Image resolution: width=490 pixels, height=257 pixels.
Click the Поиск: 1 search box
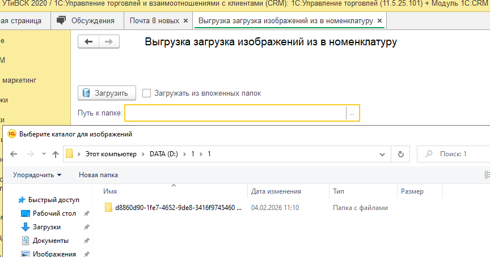(453, 154)
